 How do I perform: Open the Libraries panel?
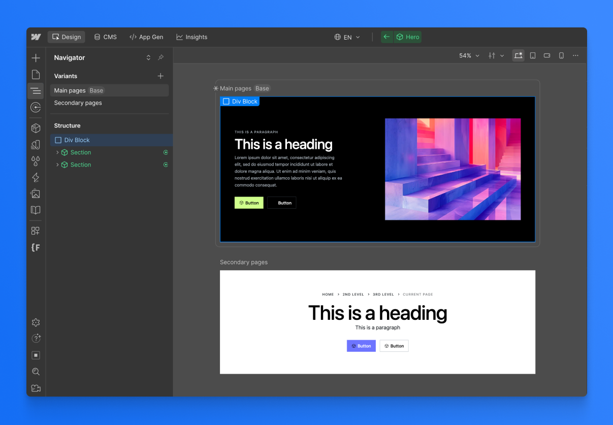pyautogui.click(x=36, y=210)
